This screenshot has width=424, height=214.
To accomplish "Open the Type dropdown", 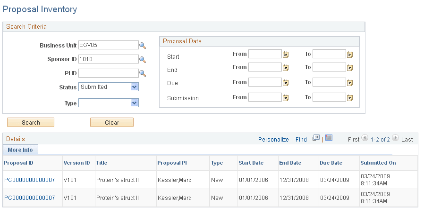I will pyautogui.click(x=109, y=103).
